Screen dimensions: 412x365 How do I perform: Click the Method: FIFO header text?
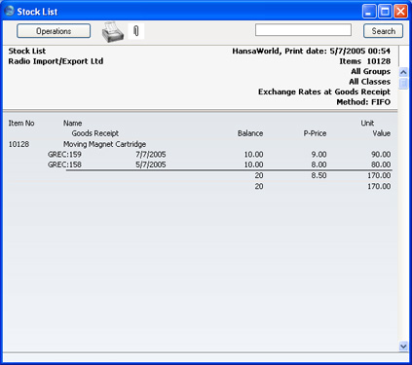(363, 102)
